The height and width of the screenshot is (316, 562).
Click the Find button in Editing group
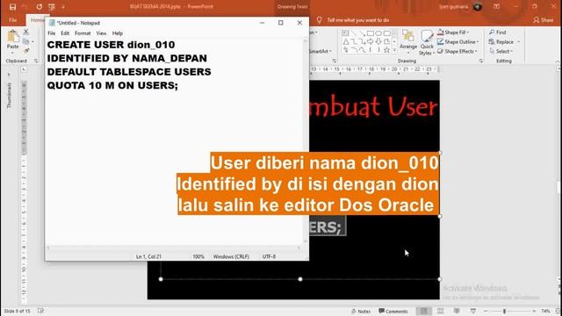point(498,32)
